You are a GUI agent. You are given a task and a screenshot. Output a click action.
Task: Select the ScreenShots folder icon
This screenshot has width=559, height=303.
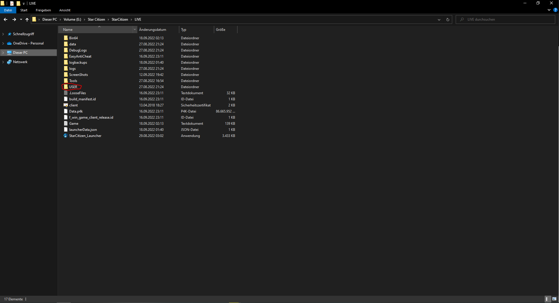(x=66, y=74)
